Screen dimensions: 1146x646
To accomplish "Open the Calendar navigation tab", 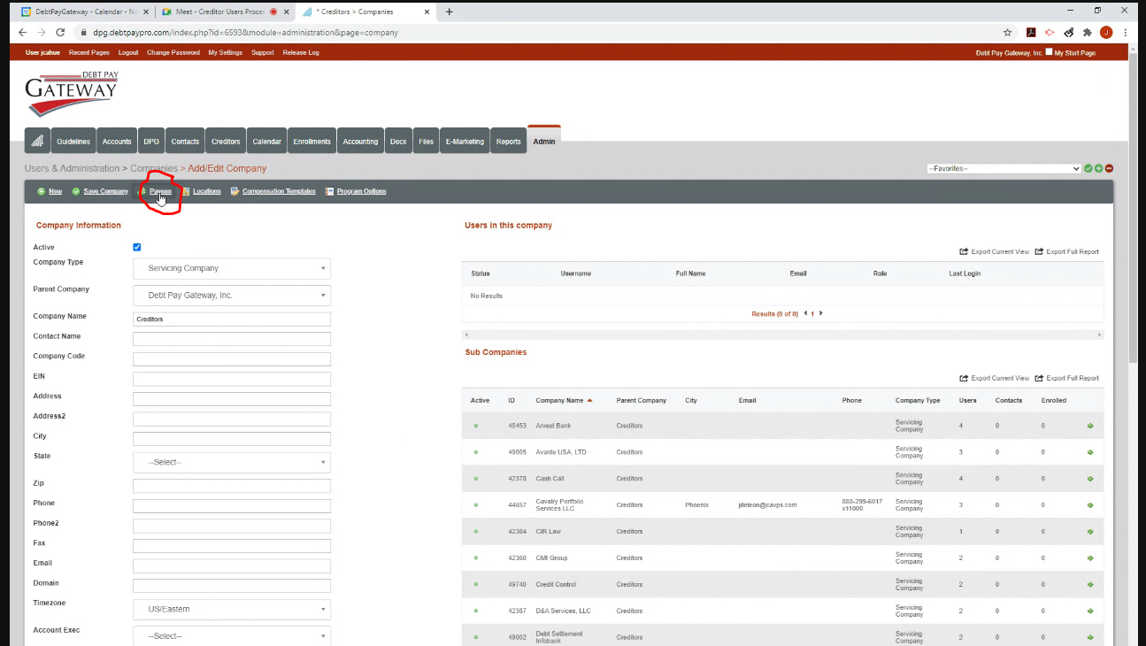I will [266, 142].
